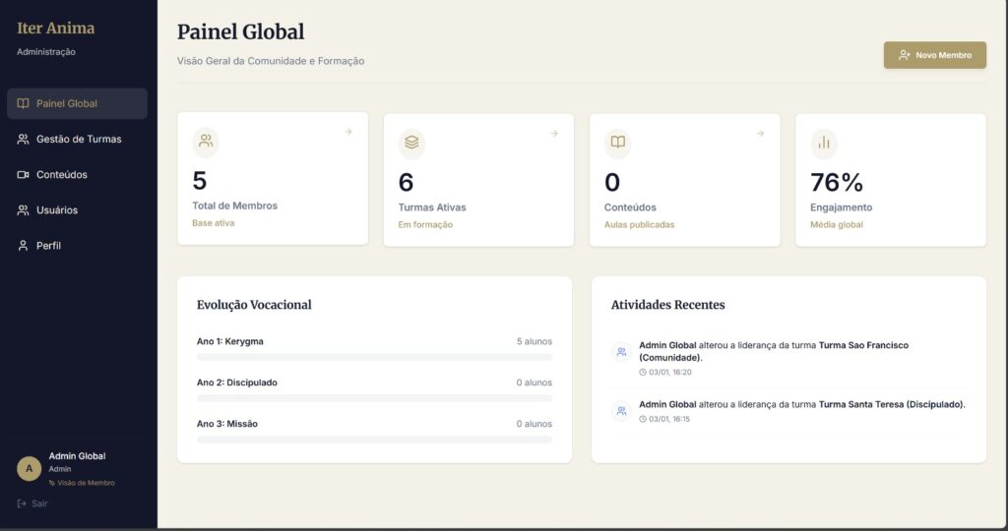Open arrow on Total de Membros card
Viewport: 1008px width, 531px height.
pos(348,132)
